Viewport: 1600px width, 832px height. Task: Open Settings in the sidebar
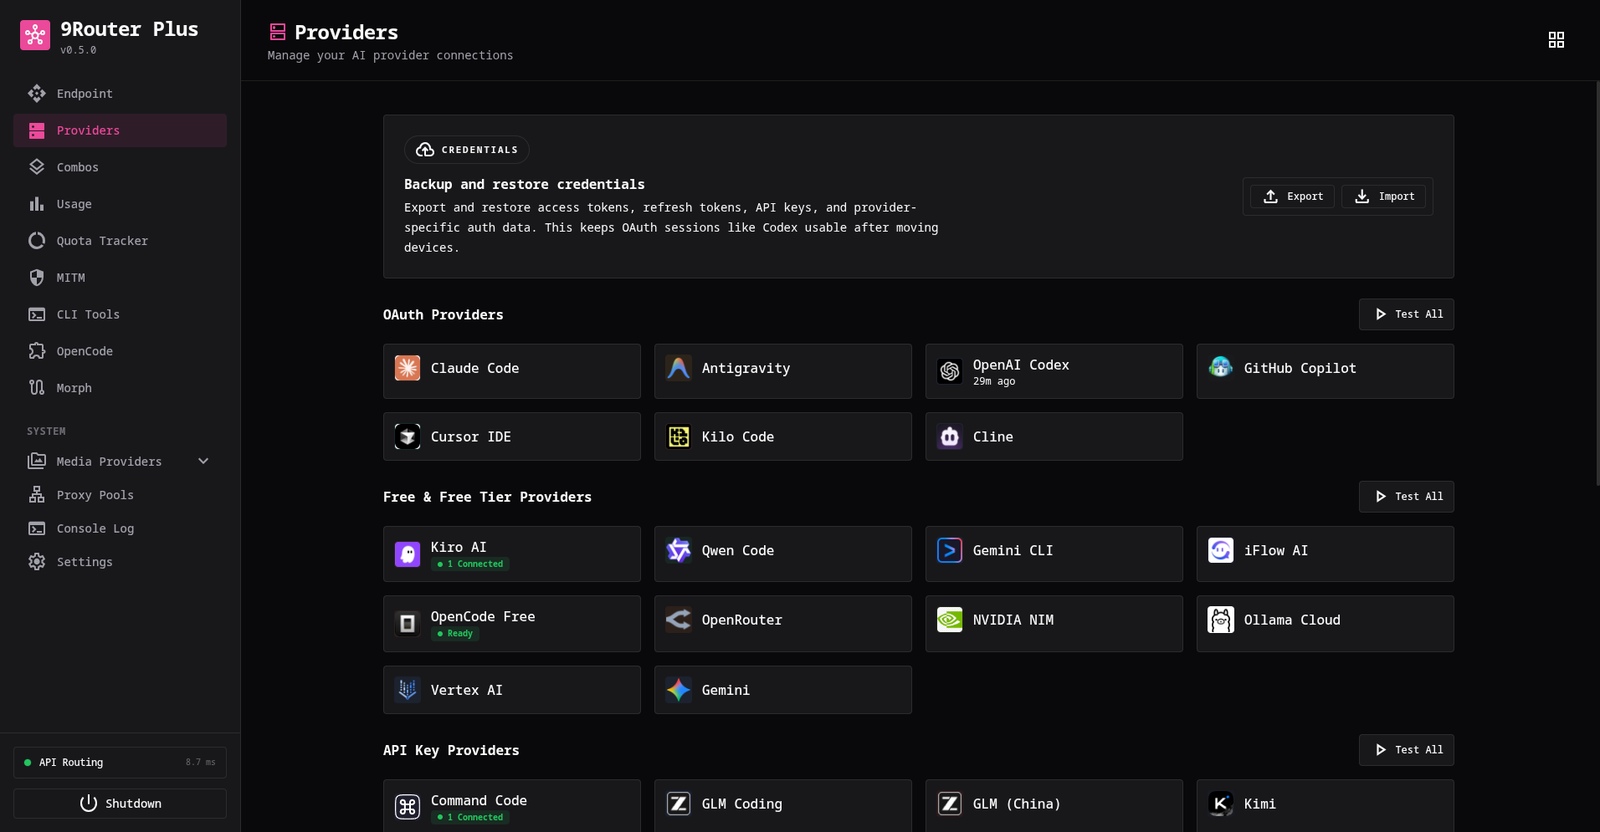click(120, 562)
